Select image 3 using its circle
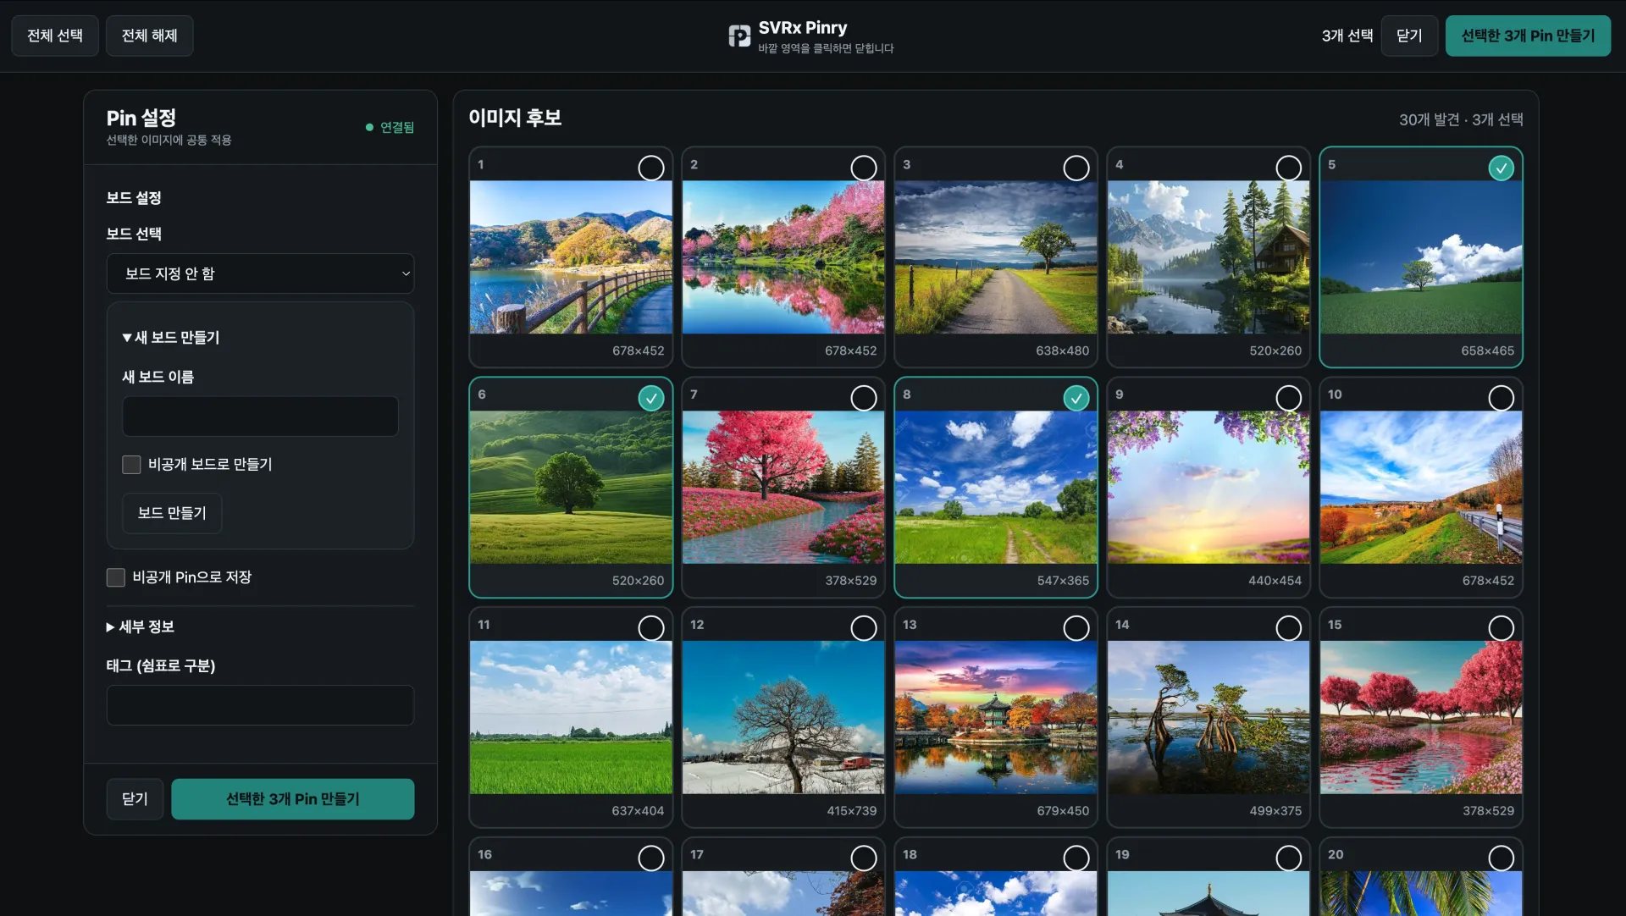1626x916 pixels. (x=1076, y=168)
